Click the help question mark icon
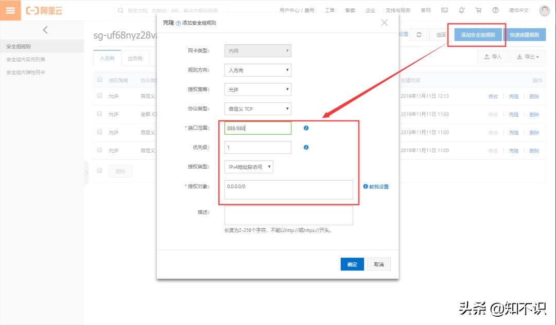556x325 pixels. coord(495,10)
